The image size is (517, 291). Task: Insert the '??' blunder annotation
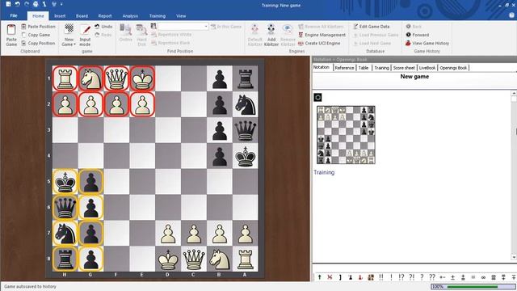click(432, 277)
